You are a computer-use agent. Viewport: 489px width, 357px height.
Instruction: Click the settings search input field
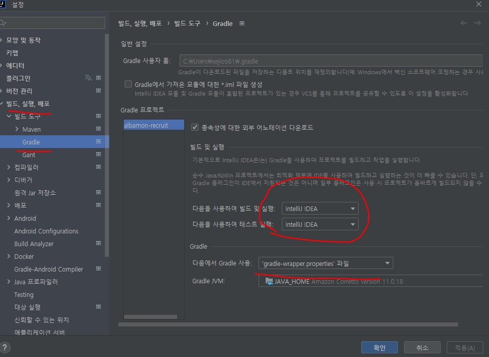coord(52,23)
